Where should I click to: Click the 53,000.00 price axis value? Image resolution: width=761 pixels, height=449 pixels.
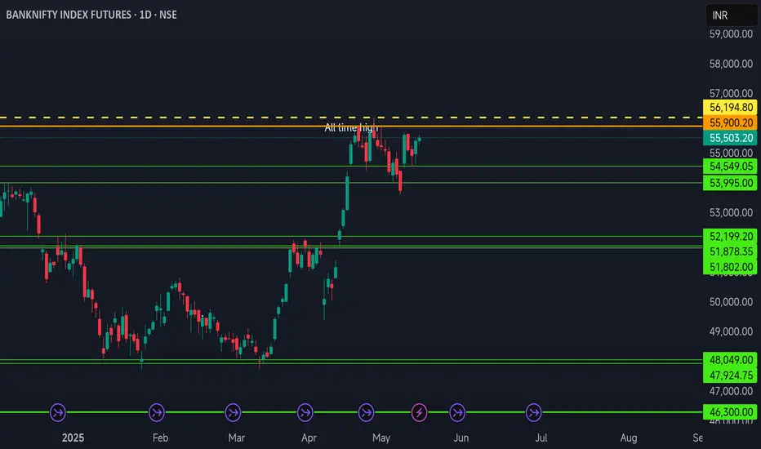[731, 212]
